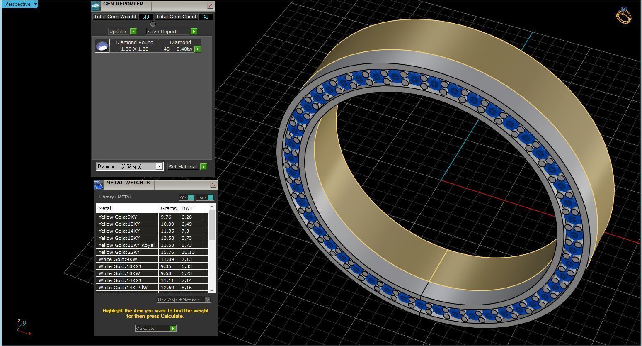The height and width of the screenshot is (346, 642).
Task: Select the Yellow Gold:14KY row
Action: tap(152, 231)
